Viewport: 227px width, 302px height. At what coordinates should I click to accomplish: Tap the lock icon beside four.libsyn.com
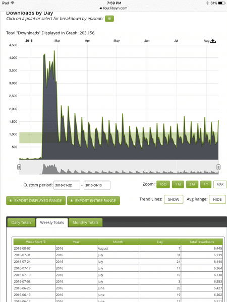click(100, 8)
